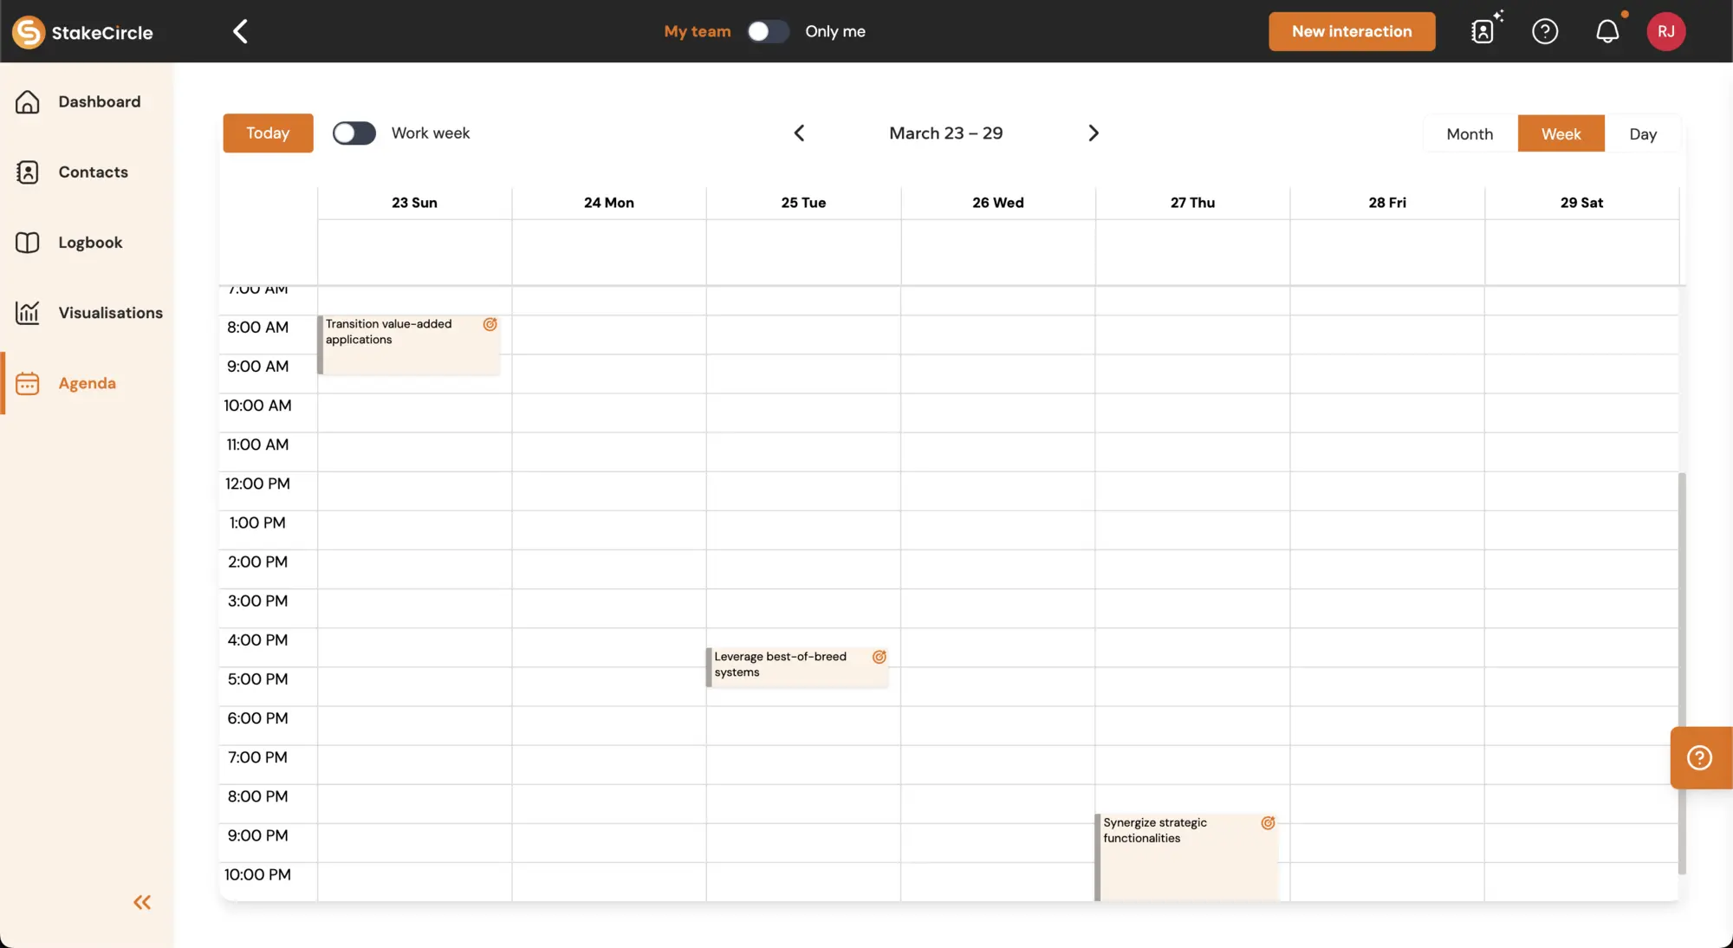
Task: Advance to next week arrow
Action: click(x=1094, y=133)
